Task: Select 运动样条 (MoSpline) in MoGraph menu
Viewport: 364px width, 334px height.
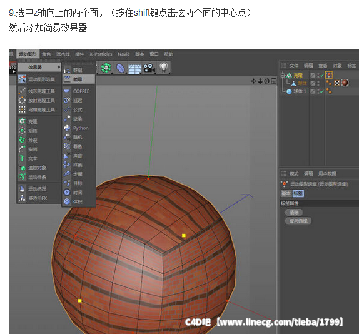Action: click(x=39, y=177)
